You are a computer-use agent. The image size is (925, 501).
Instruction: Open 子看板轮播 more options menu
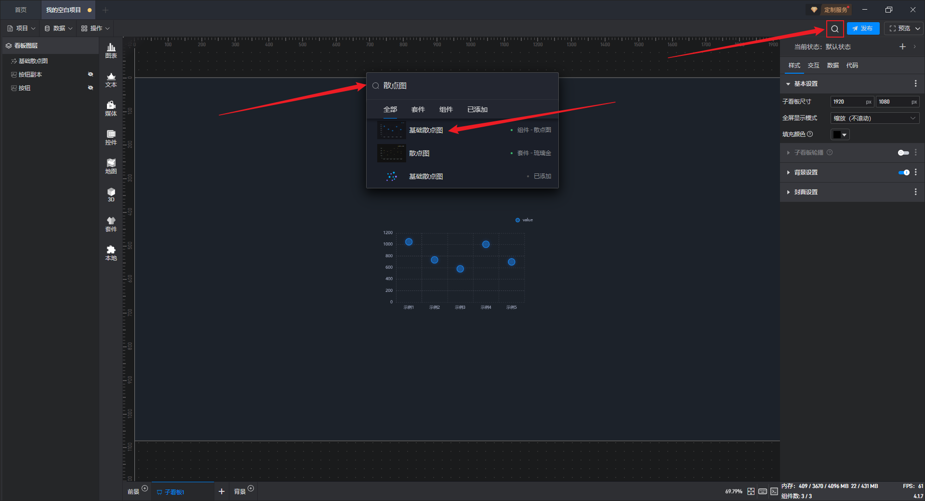point(916,153)
